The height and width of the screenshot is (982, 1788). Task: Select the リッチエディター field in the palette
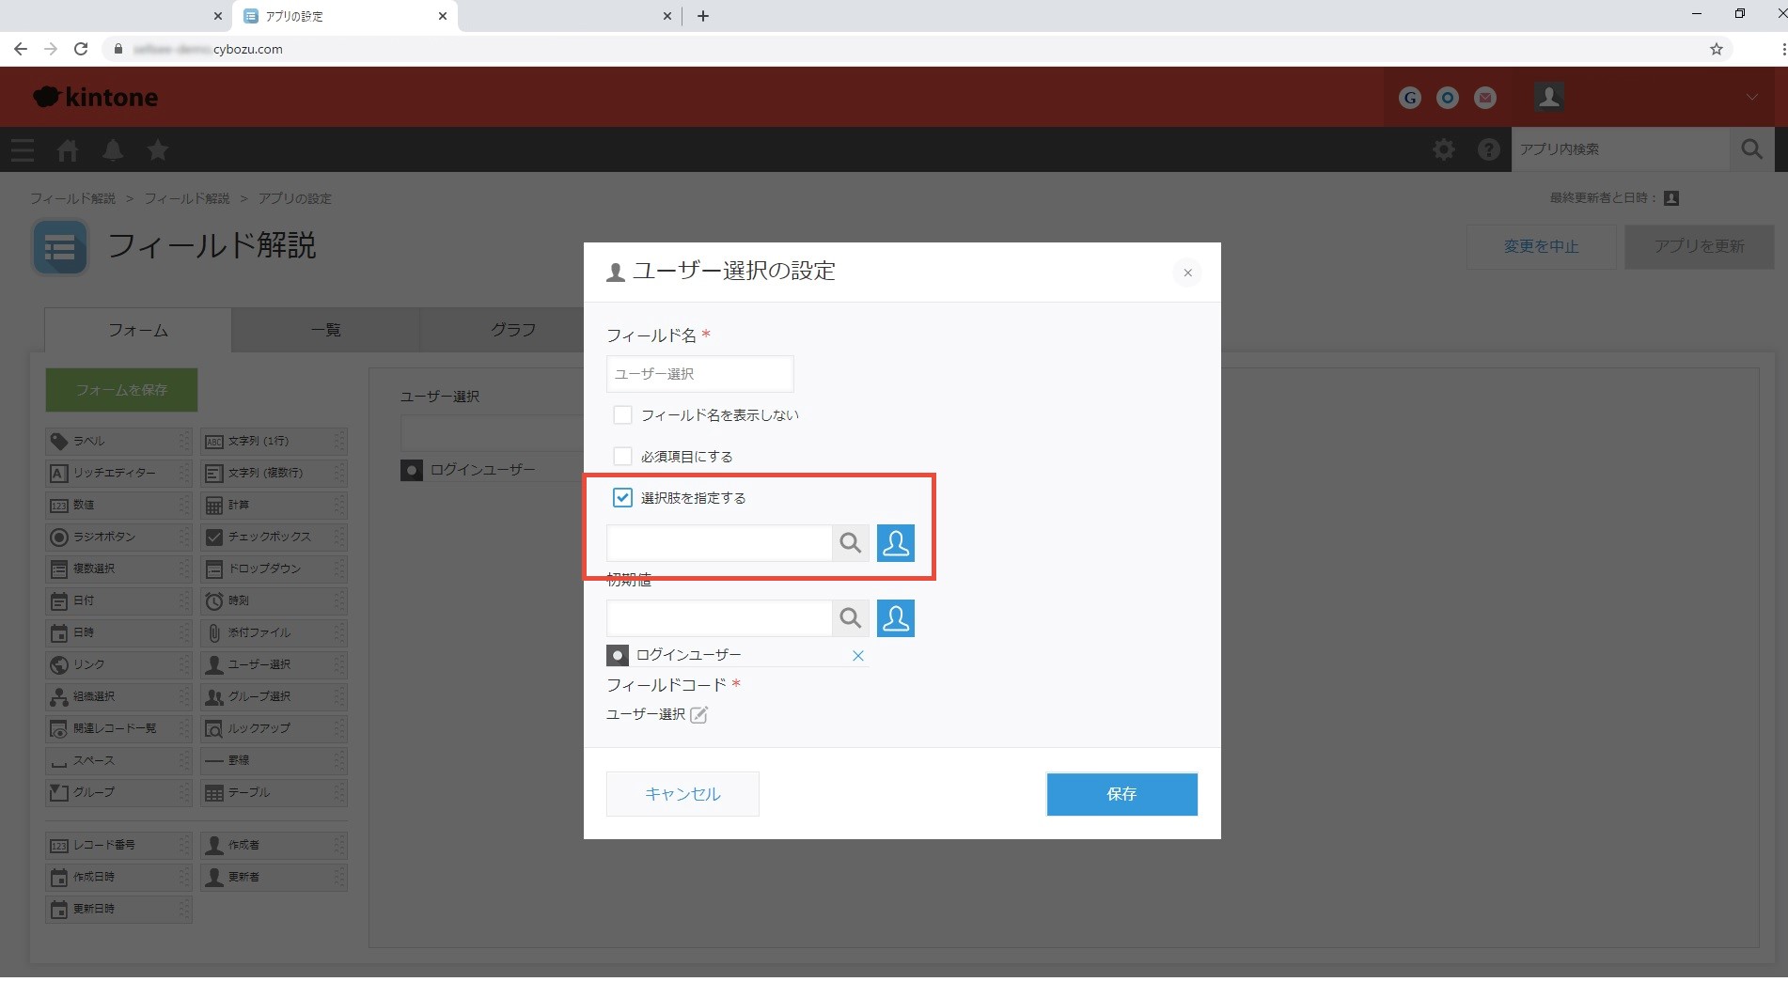118,474
